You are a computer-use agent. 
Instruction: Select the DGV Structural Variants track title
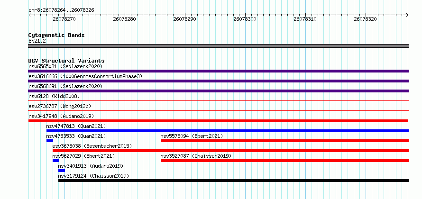click(x=66, y=61)
